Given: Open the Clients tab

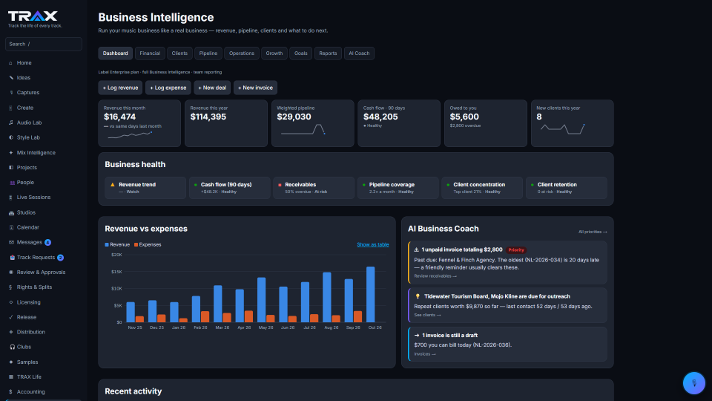Looking at the screenshot, I should click(179, 53).
